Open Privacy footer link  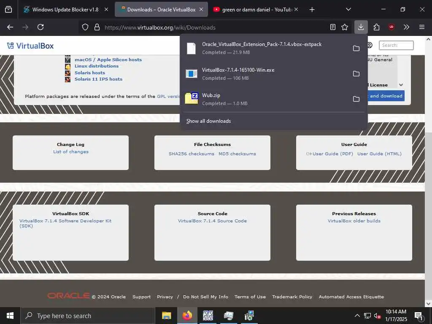(x=165, y=297)
